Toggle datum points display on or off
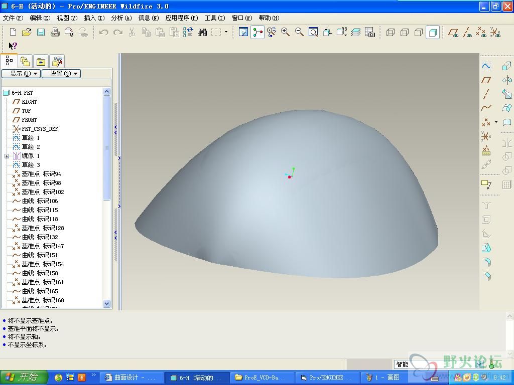 click(x=481, y=32)
